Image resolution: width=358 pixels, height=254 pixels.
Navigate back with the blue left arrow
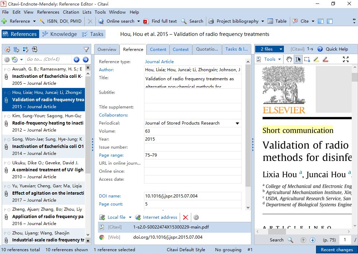(x=77, y=60)
